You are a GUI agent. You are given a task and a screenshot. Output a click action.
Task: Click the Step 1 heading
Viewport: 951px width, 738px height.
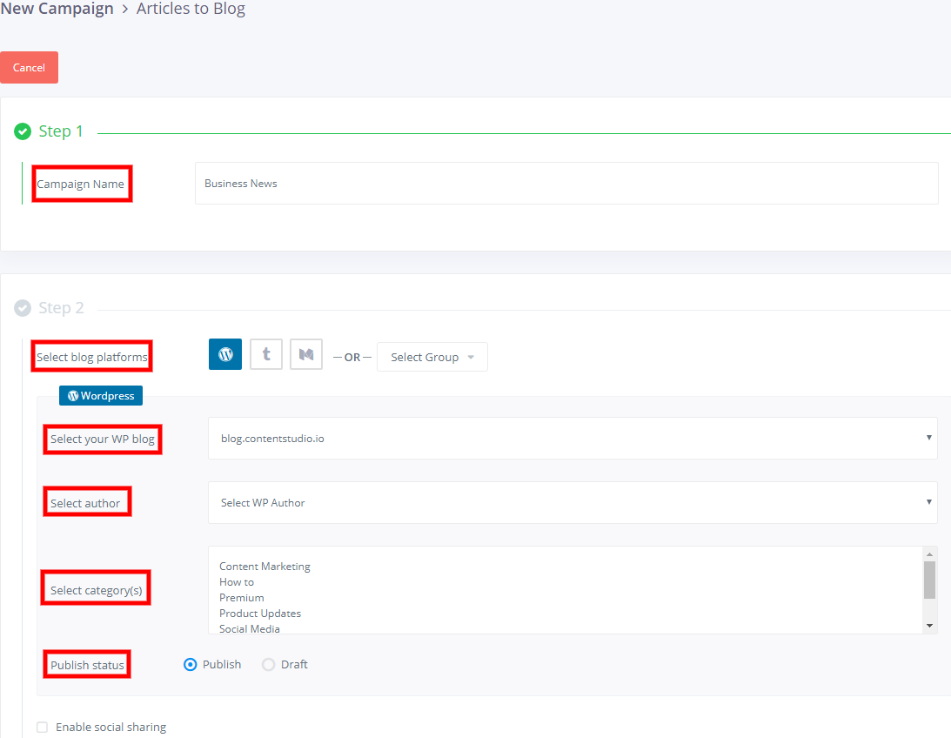click(61, 131)
